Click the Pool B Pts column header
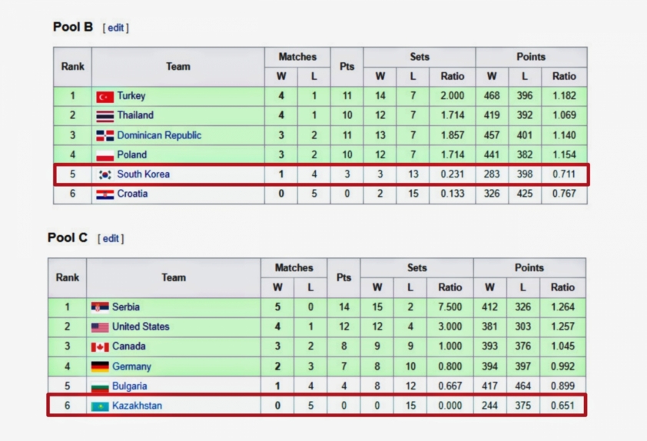Screen dimensions: 647x441 click(x=347, y=67)
